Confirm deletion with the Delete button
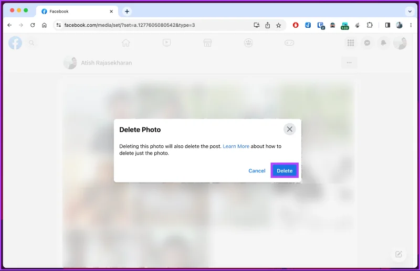This screenshot has width=420, height=271. (x=285, y=170)
